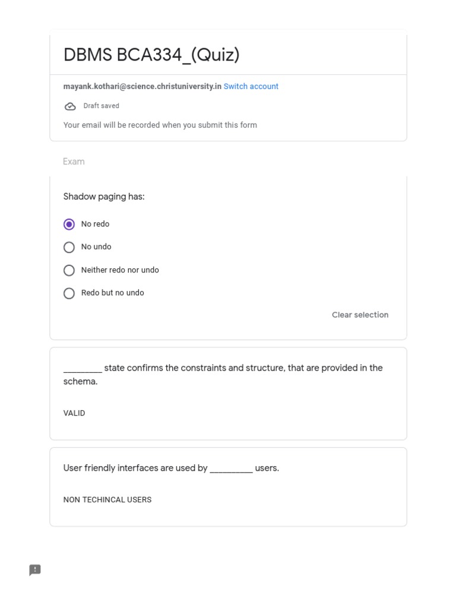Click the Switch account link
Image resolution: width=456 pixels, height=608 pixels.
[251, 87]
